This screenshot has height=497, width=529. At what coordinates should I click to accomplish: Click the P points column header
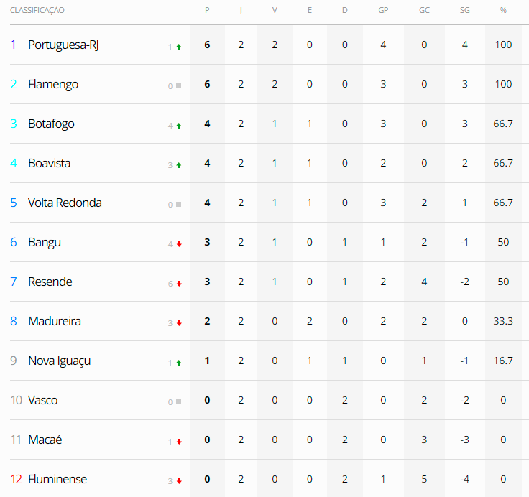pos(207,11)
